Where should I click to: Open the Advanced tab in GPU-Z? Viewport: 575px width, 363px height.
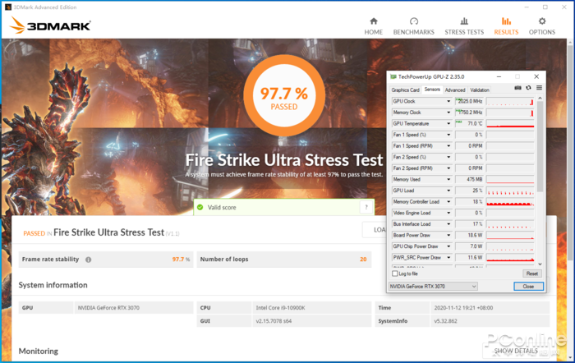point(455,90)
